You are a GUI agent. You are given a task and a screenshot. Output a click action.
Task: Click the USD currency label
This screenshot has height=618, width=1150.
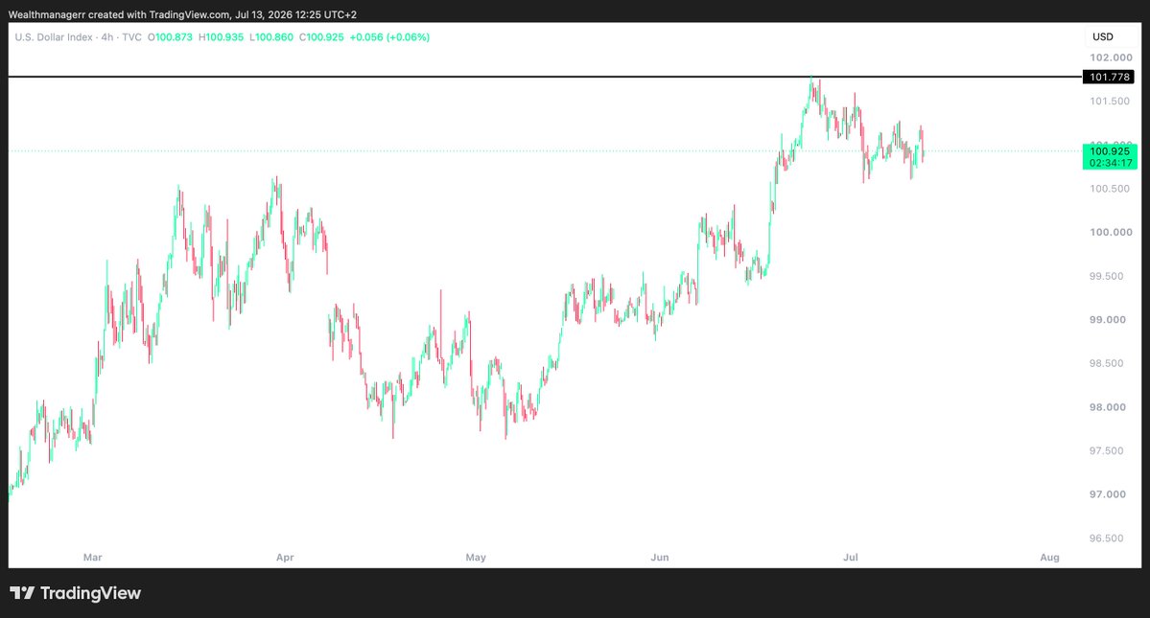(x=1102, y=36)
